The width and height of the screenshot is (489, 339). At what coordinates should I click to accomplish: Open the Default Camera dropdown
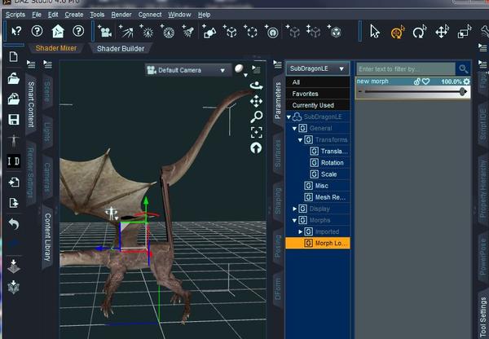coord(188,70)
